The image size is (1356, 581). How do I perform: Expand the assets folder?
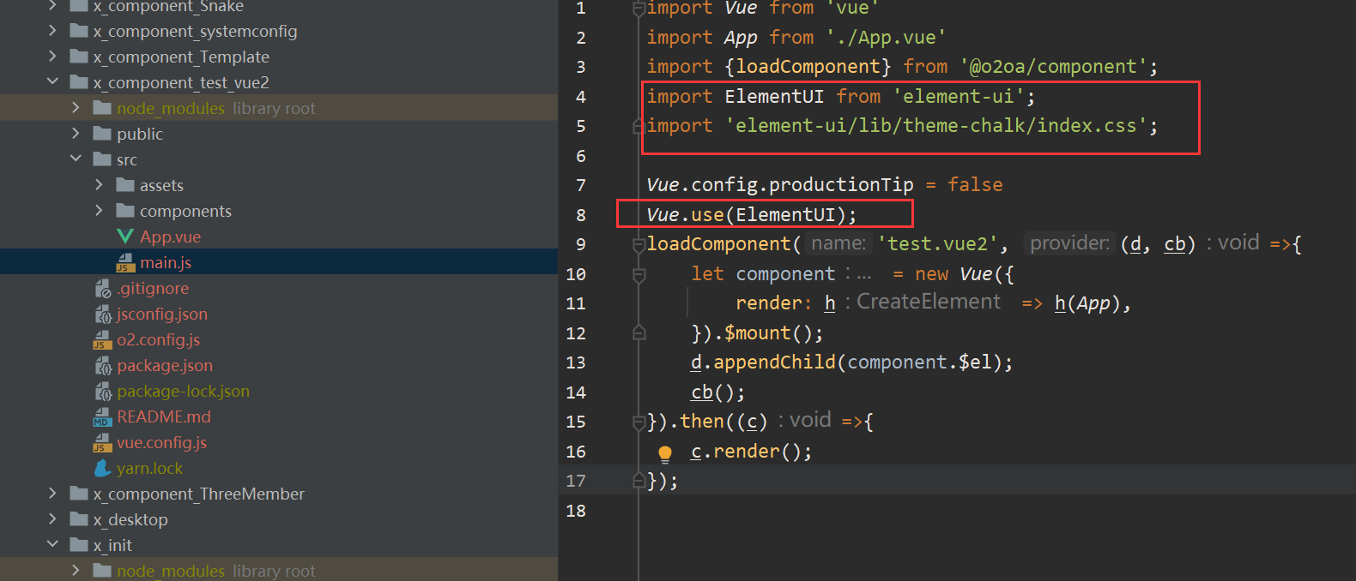pos(99,185)
